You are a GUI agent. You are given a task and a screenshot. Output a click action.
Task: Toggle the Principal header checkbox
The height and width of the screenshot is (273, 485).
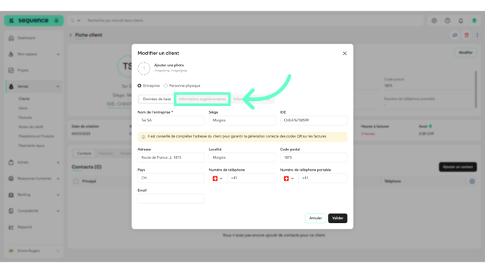pos(76,181)
